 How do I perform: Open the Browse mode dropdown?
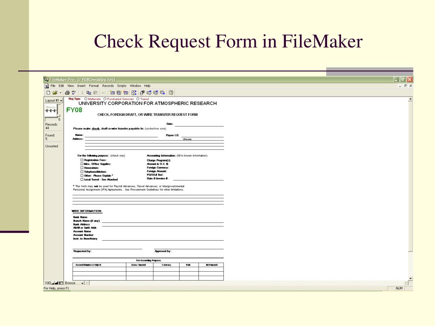[74, 283]
